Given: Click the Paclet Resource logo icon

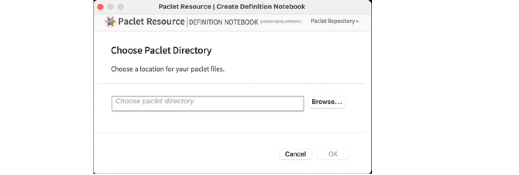Looking at the screenshot, I should [110, 22].
